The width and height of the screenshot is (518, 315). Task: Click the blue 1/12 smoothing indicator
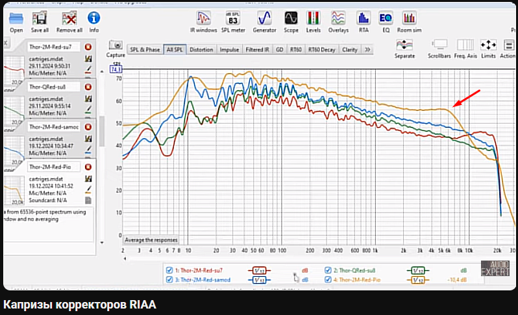pos(260,280)
